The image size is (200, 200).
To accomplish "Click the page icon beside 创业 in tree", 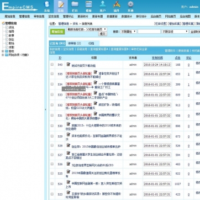I will coord(7,39).
